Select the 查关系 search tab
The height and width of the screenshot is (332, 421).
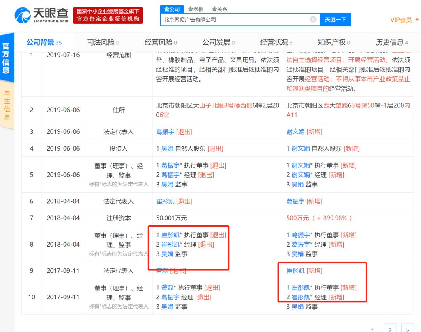[219, 9]
